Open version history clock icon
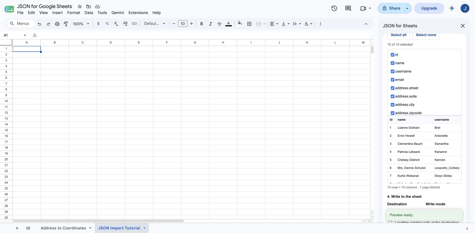 tap(334, 8)
